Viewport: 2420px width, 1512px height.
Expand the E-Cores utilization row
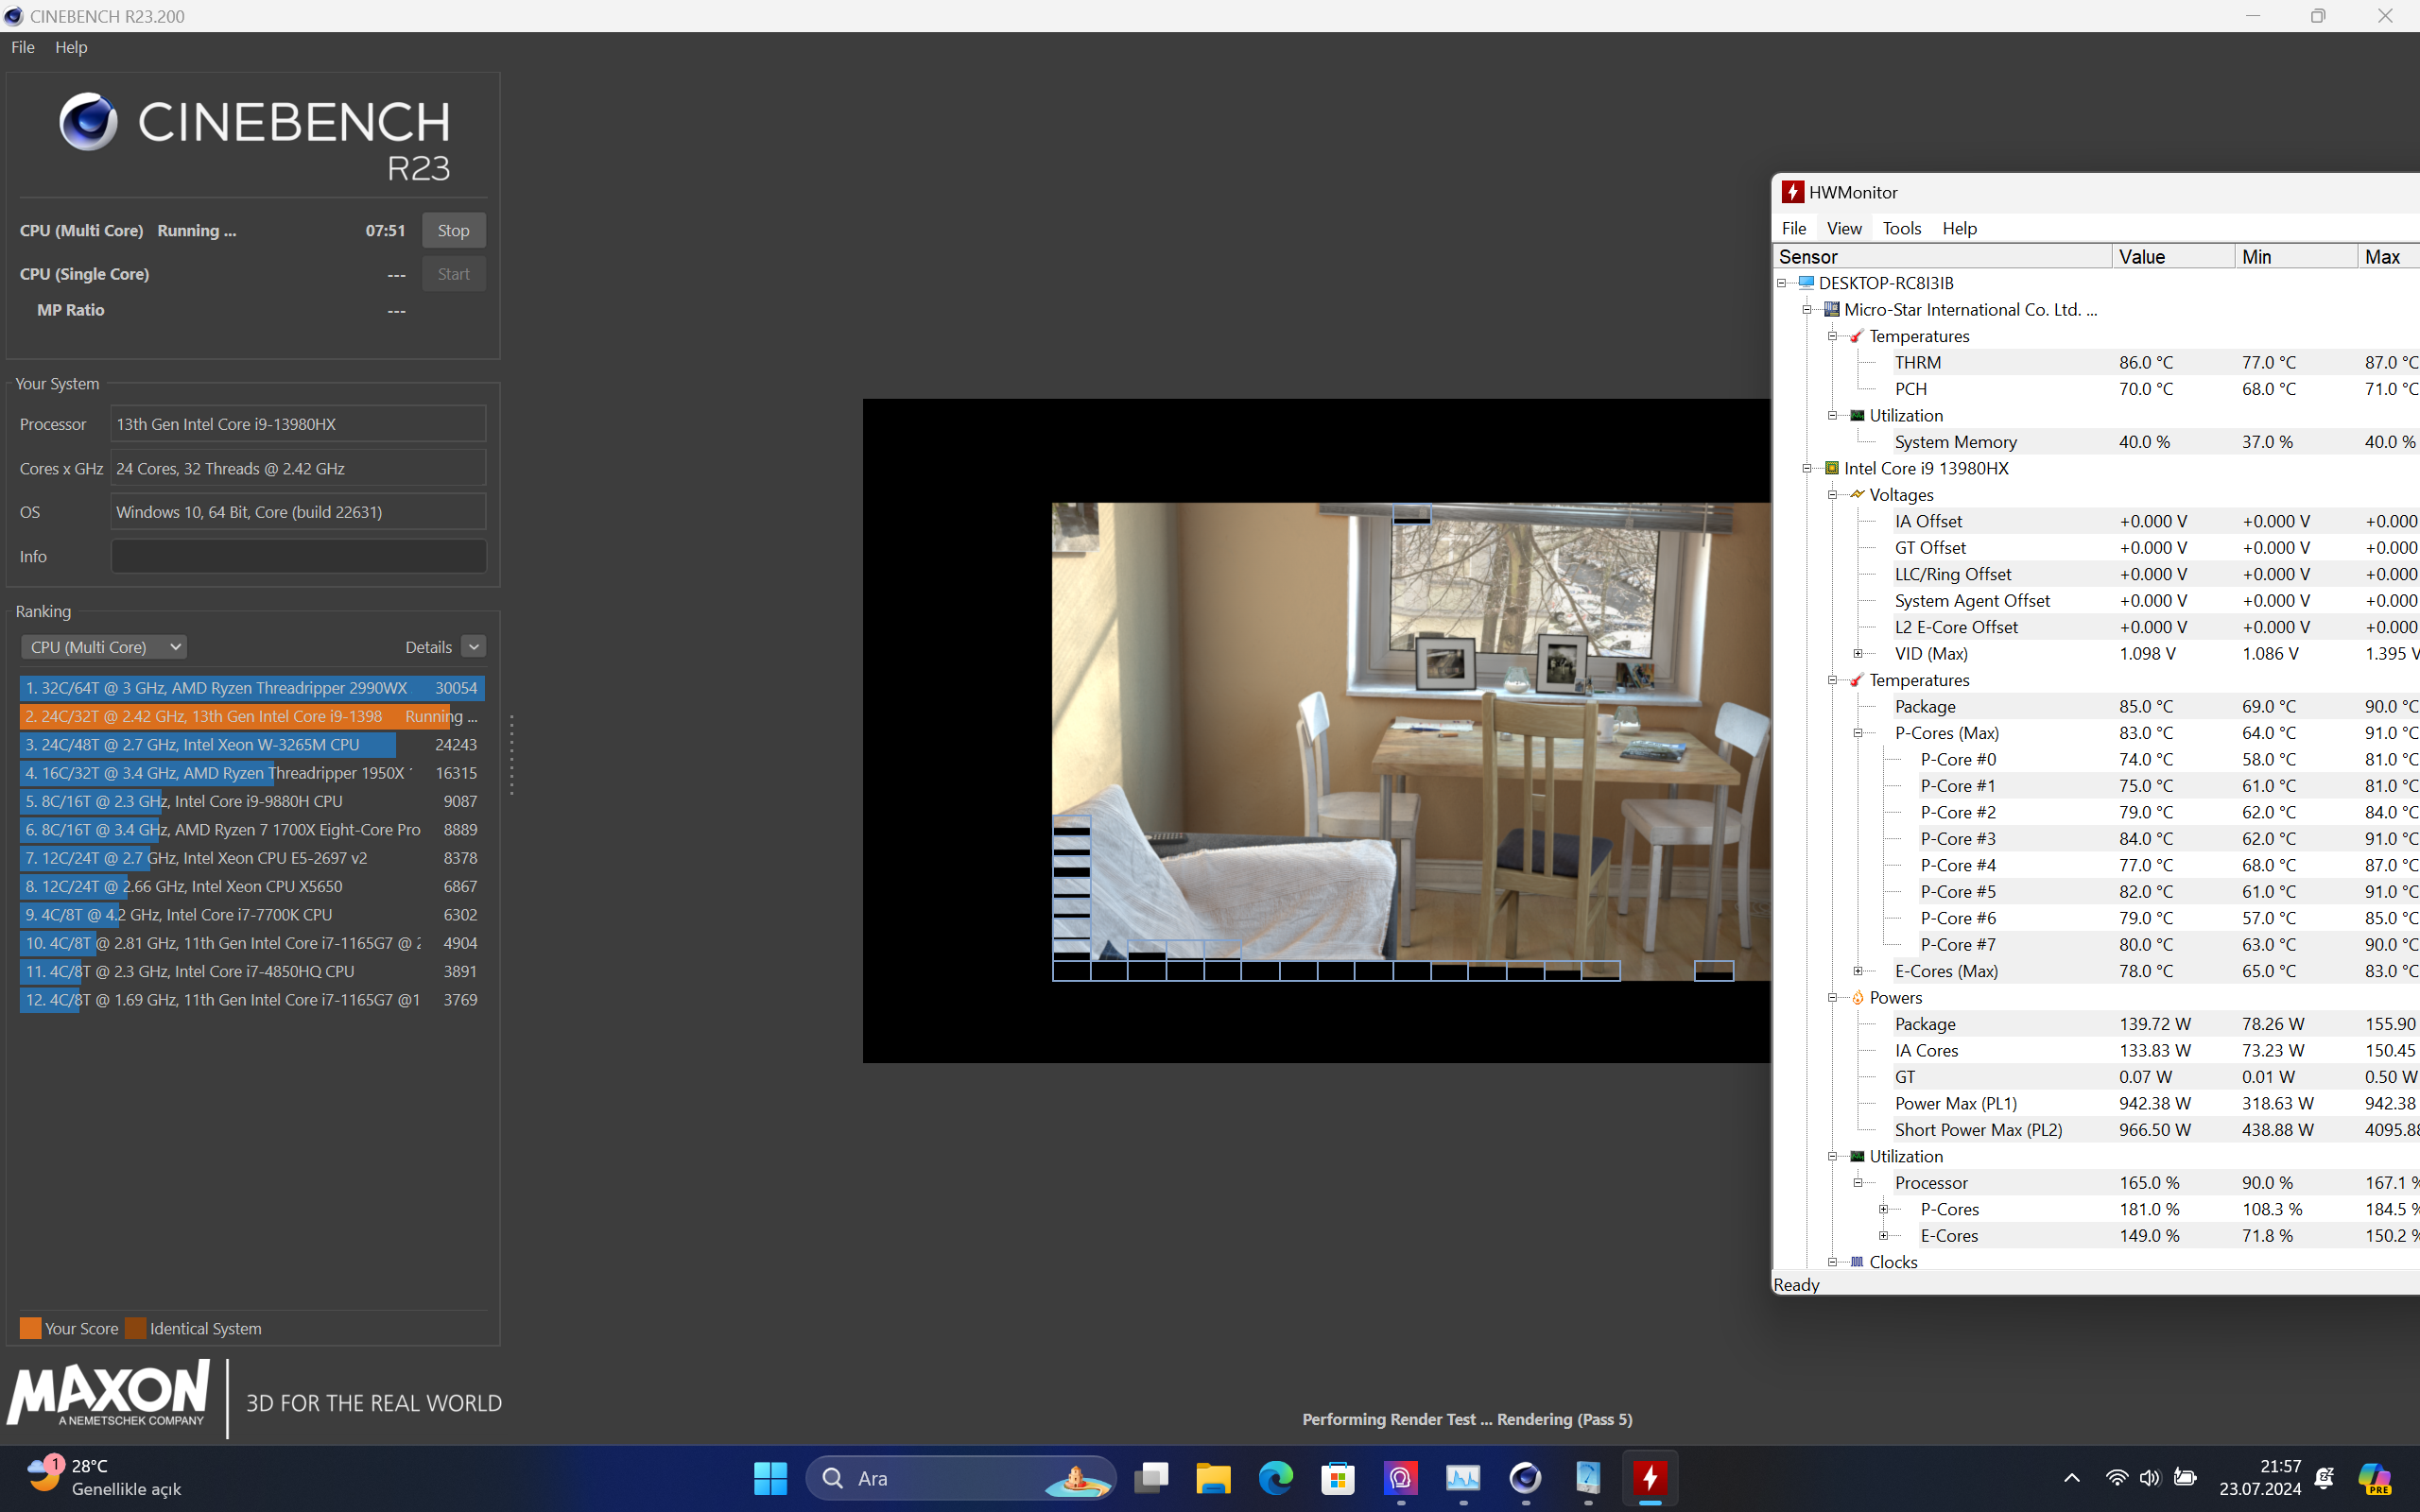pos(1884,1235)
